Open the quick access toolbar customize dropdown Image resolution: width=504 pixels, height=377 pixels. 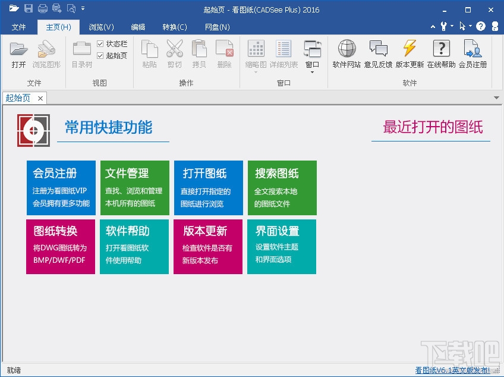click(83, 8)
